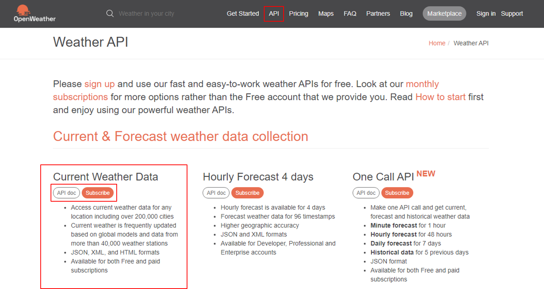
Task: Open the Get Started menu item
Action: 243,14
